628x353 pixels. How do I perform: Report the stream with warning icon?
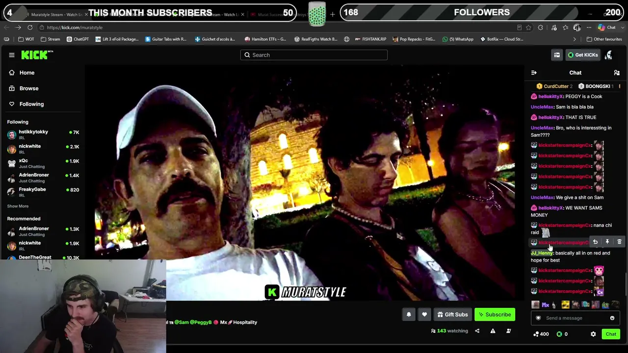point(493,331)
